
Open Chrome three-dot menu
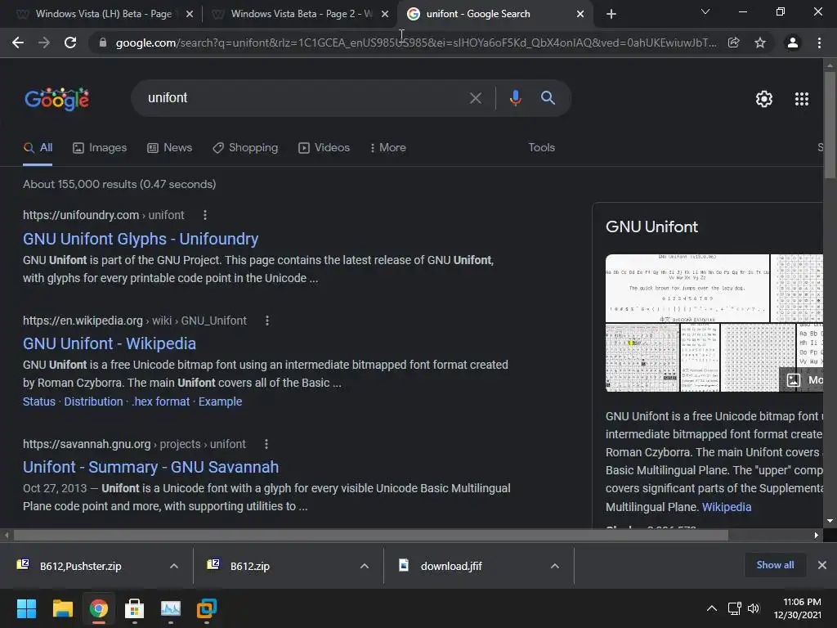[819, 43]
